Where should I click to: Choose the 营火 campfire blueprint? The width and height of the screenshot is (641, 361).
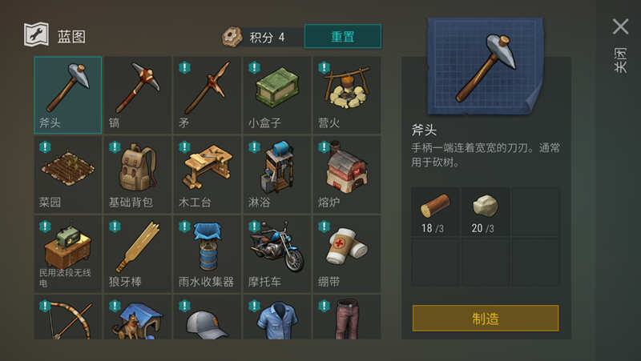click(x=347, y=95)
